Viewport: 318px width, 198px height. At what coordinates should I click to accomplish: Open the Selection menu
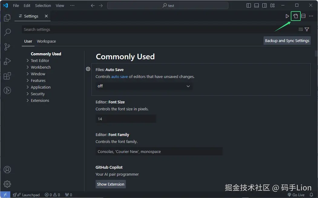43,6
